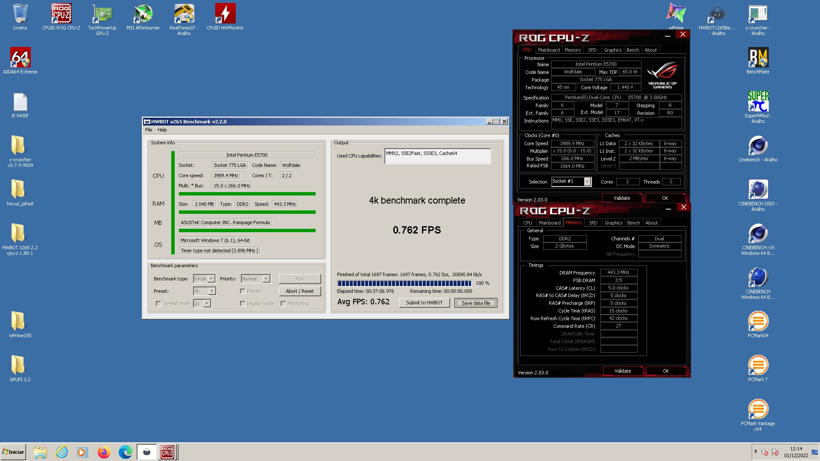820x461 pixels.
Task: Open HWBOTx265Be... Atalho shortcut
Action: (717, 20)
